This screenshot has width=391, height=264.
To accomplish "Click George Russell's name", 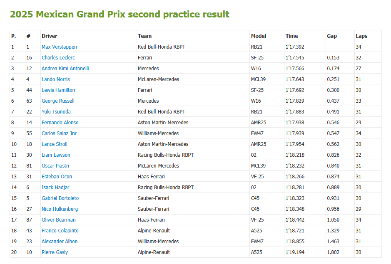I will 58,101.
